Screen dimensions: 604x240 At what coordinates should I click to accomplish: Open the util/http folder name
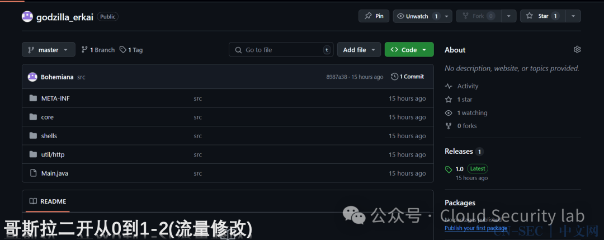point(53,154)
